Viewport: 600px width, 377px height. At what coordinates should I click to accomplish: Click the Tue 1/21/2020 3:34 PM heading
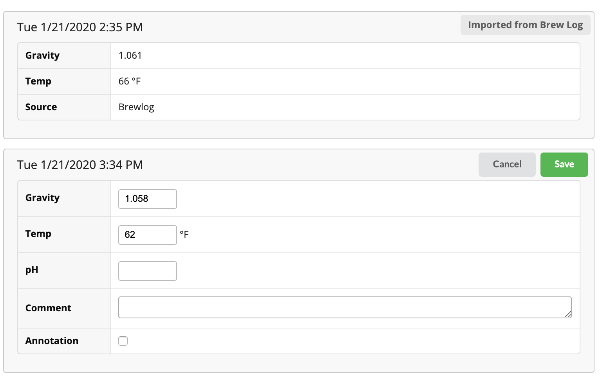tap(80, 165)
